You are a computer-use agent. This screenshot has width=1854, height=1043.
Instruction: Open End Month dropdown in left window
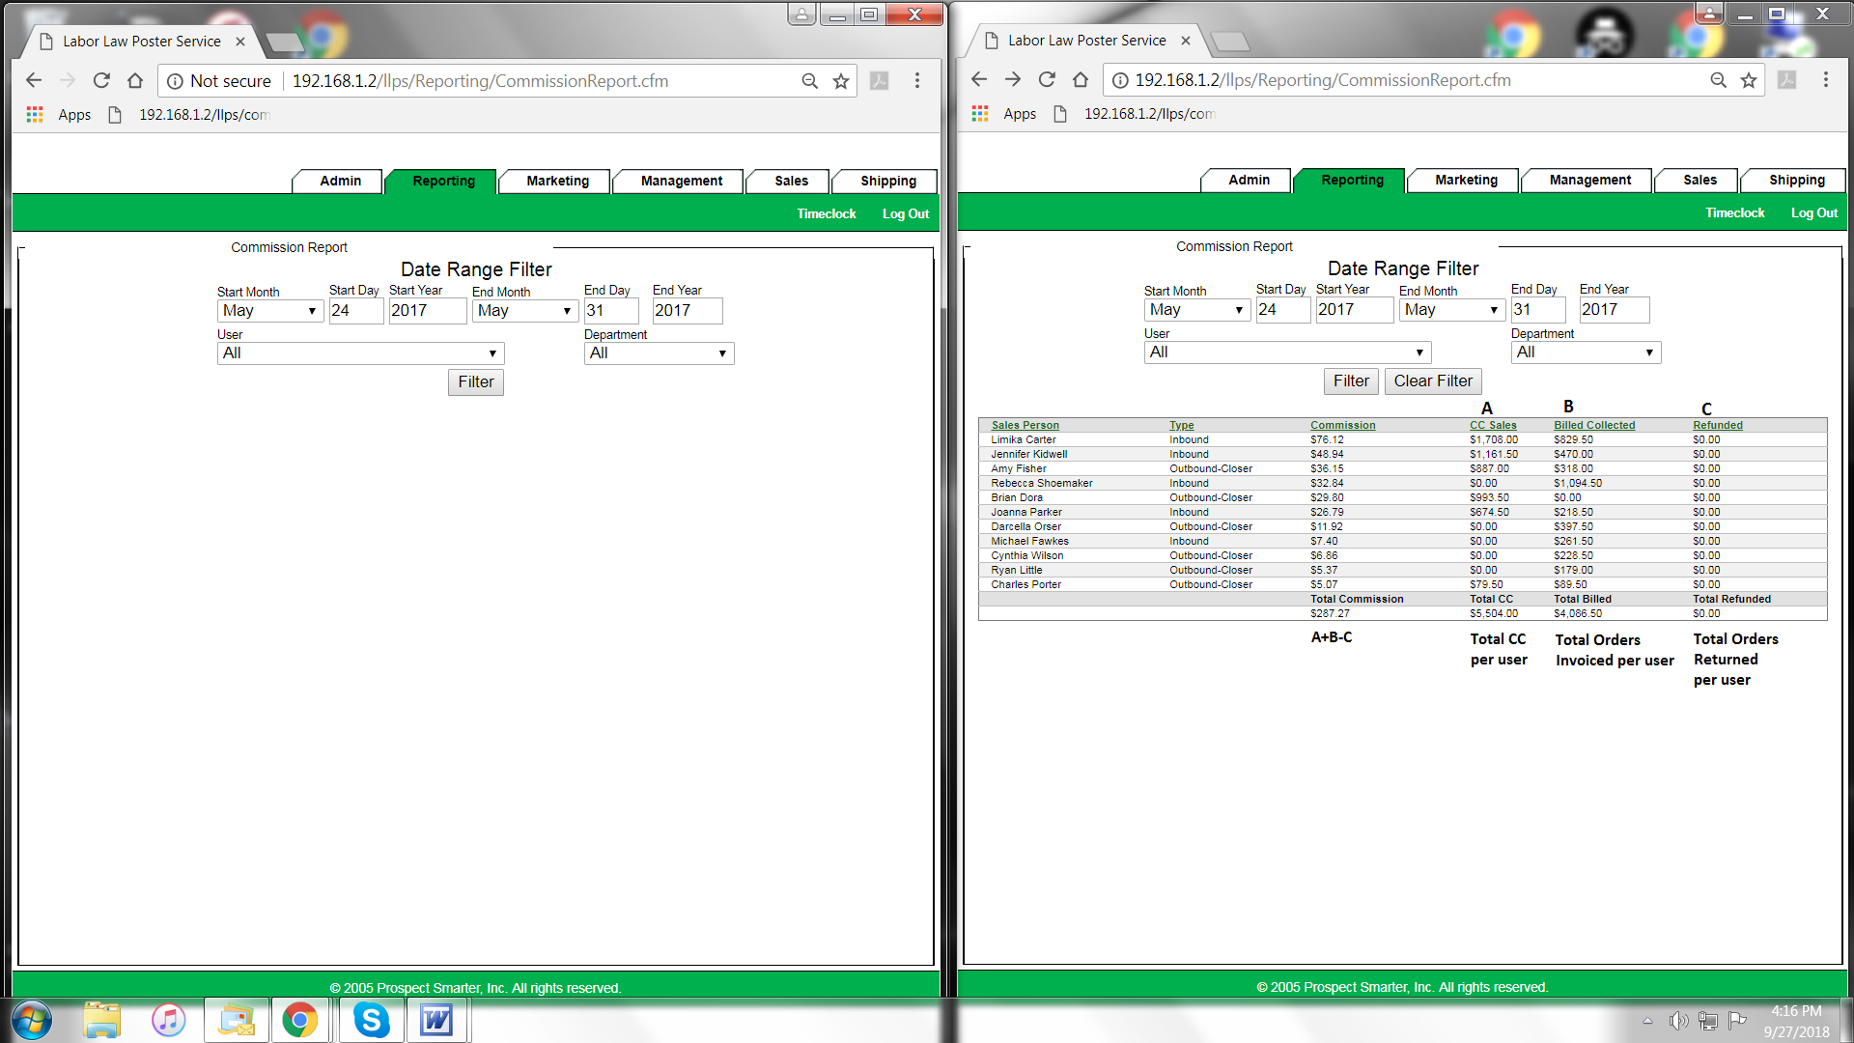tap(524, 311)
